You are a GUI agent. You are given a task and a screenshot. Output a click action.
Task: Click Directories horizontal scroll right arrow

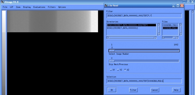click(x=155, y=38)
